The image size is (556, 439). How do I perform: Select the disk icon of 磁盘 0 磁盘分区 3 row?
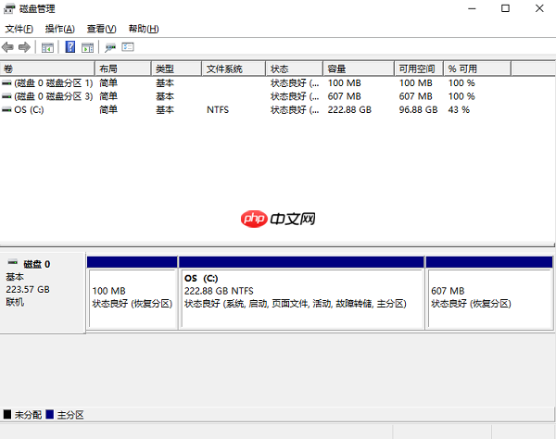[6, 96]
